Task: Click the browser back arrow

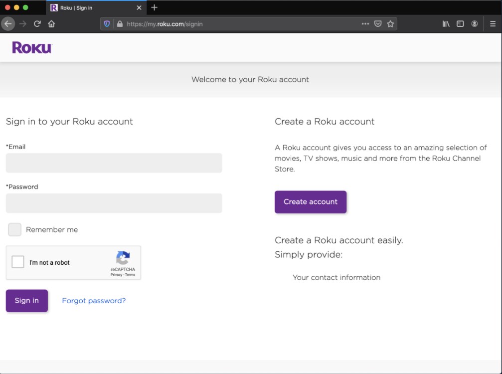Action: [x=8, y=24]
